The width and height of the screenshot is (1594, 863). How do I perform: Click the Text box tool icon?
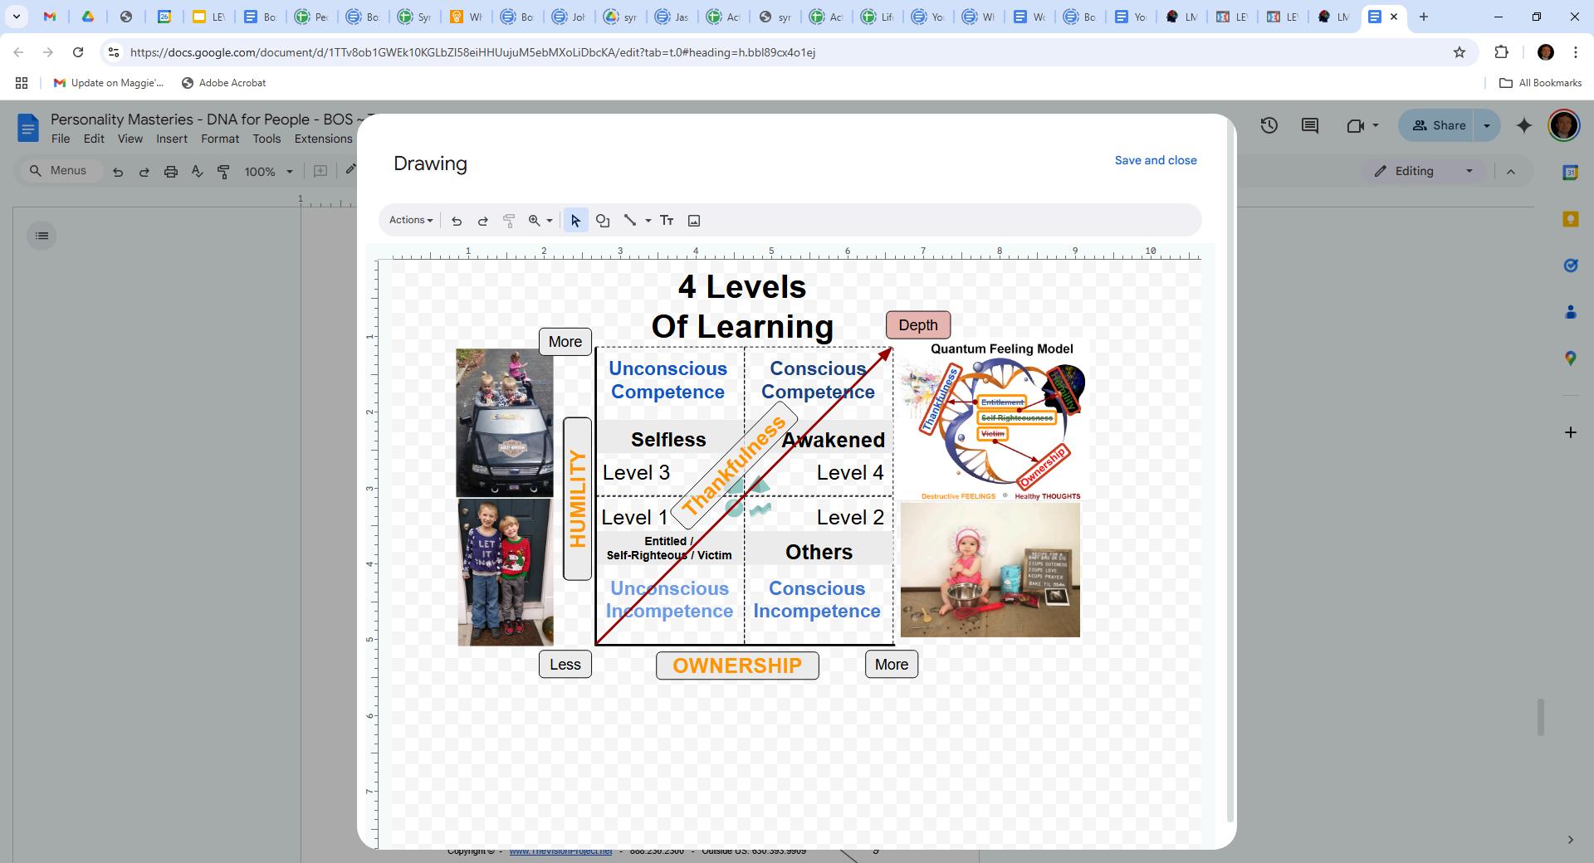pos(667,221)
